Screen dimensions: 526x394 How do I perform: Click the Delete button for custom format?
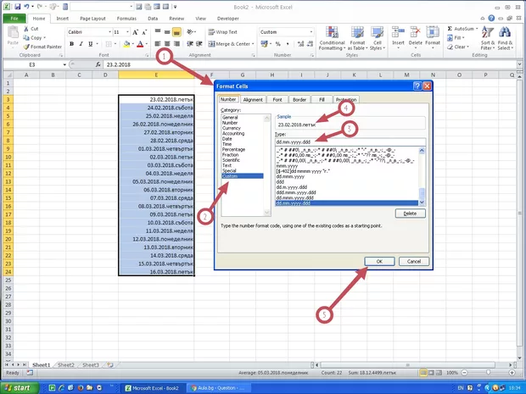[x=409, y=214]
